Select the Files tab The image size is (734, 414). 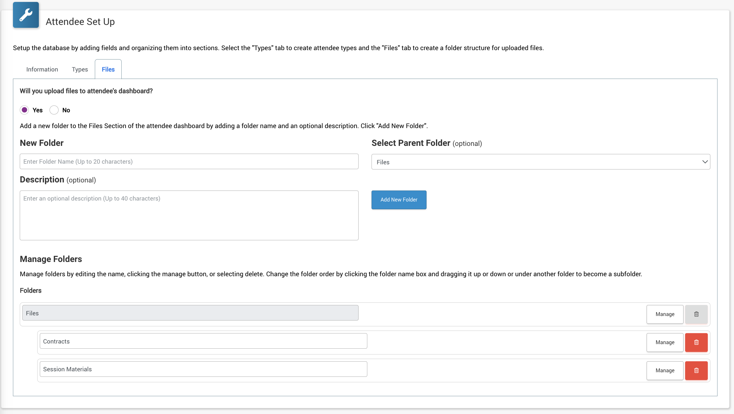click(x=108, y=69)
